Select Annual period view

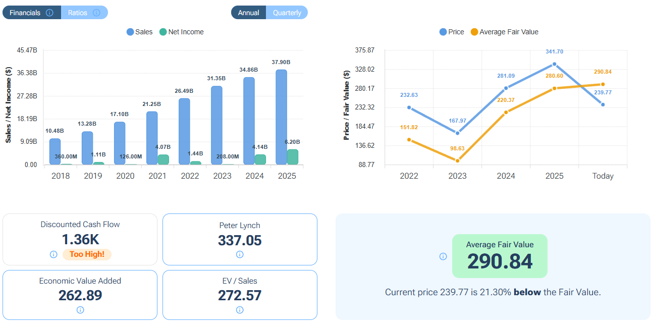[x=249, y=13]
